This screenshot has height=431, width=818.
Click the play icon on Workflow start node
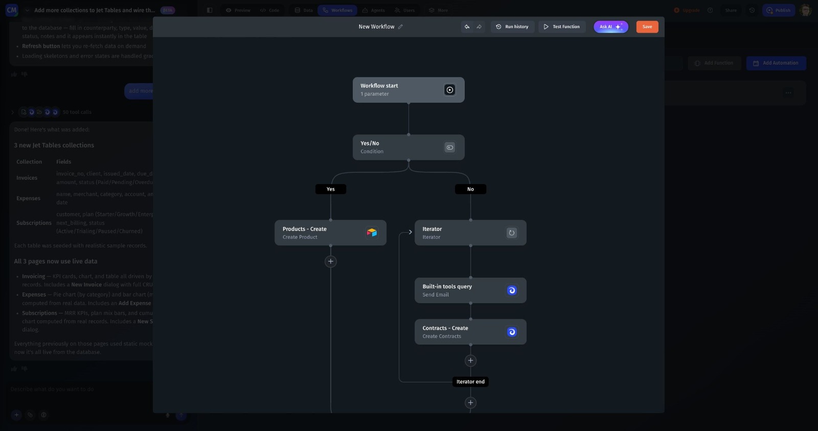pos(449,90)
